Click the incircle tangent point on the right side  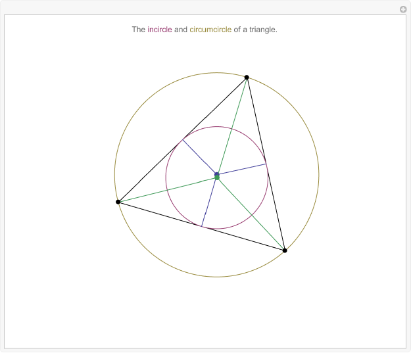click(x=267, y=164)
